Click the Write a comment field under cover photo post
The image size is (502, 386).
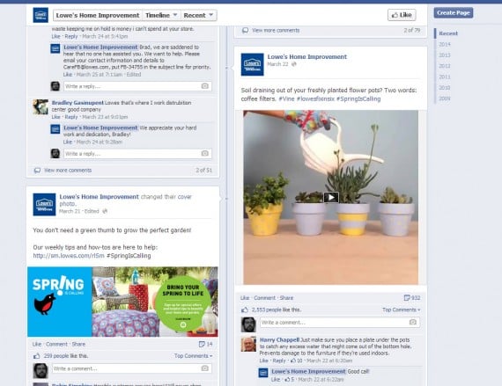(x=131, y=368)
